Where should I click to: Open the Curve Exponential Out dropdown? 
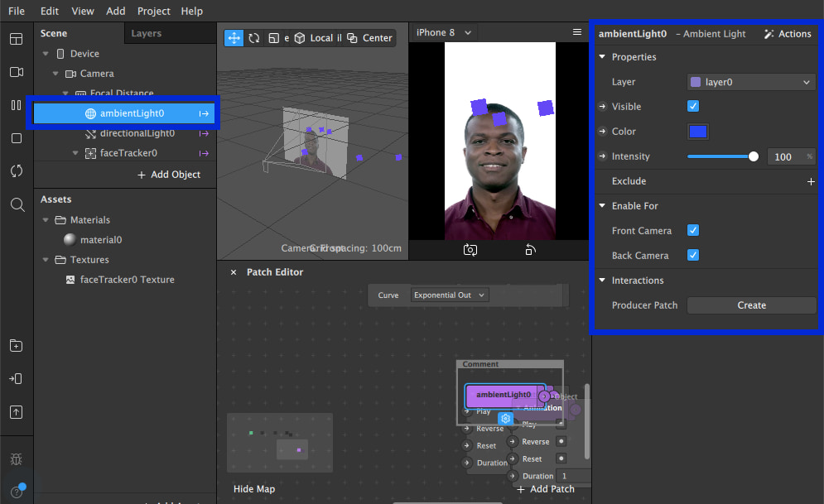point(450,295)
